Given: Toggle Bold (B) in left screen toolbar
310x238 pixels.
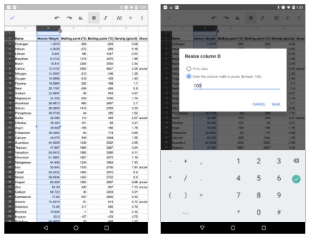Looking at the screenshot, I should [x=94, y=18].
